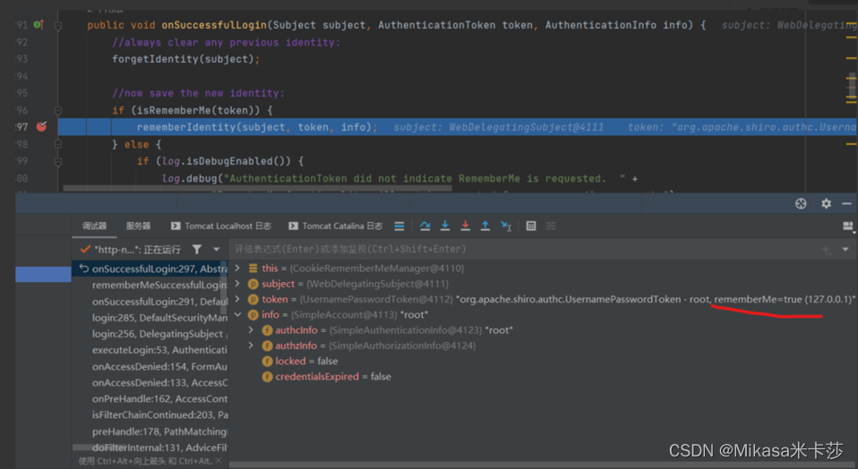Open the Evaluate Expression calculator icon
The width and height of the screenshot is (858, 469).
(x=531, y=226)
